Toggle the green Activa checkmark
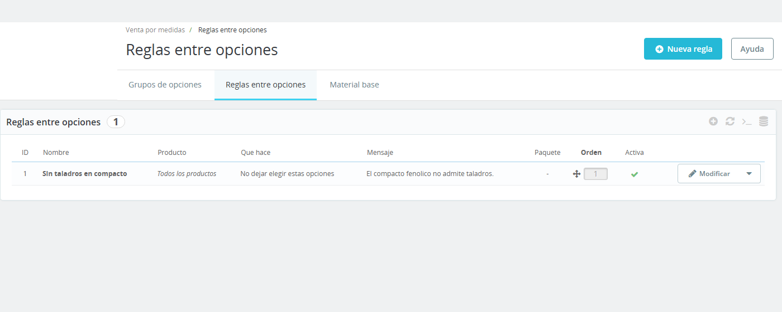The height and width of the screenshot is (312, 782). (x=635, y=174)
